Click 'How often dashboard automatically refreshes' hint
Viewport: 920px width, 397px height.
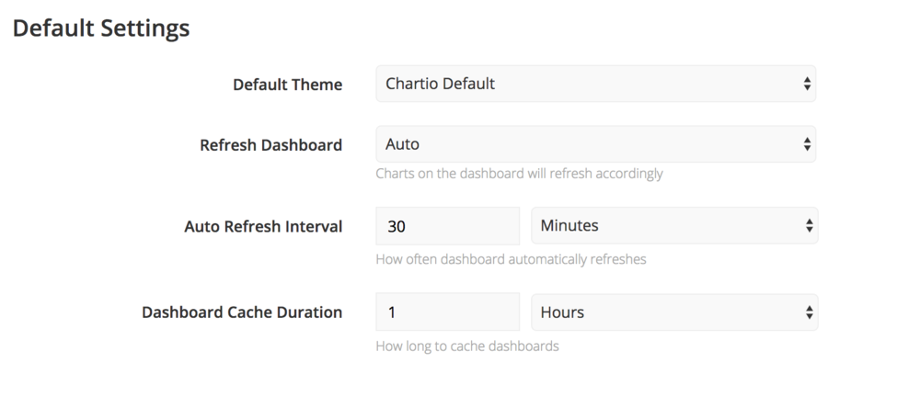511,259
